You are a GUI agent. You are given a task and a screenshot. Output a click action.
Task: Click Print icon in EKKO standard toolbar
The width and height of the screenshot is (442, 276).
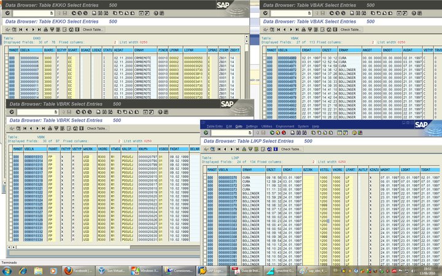(x=94, y=13)
